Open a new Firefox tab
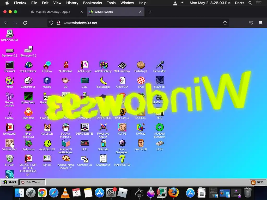Viewport: 267px width, 200px height. (x=150, y=12)
